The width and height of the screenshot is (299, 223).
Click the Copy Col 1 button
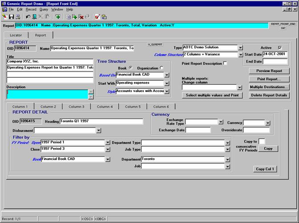point(265,169)
